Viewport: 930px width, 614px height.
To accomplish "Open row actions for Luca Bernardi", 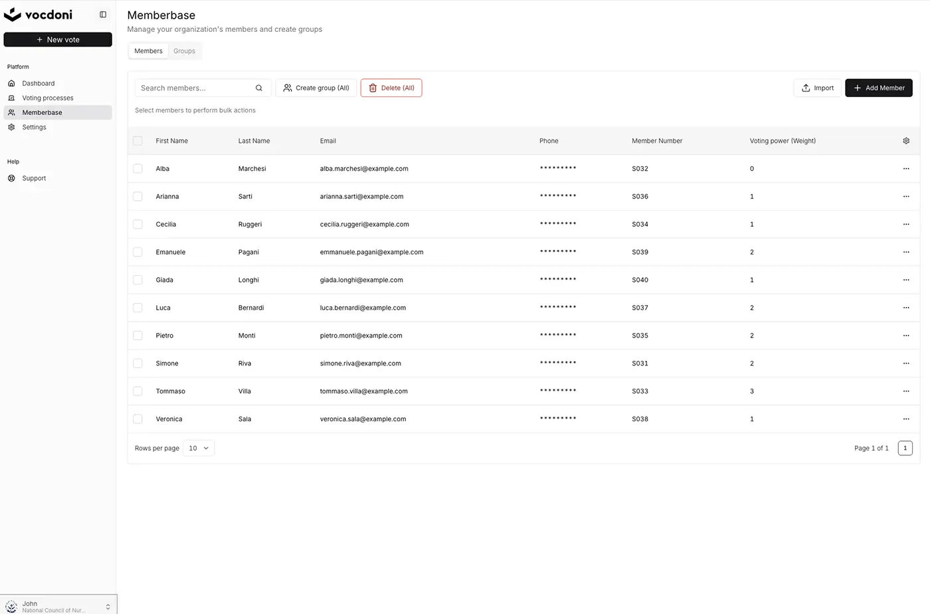I will coord(906,308).
